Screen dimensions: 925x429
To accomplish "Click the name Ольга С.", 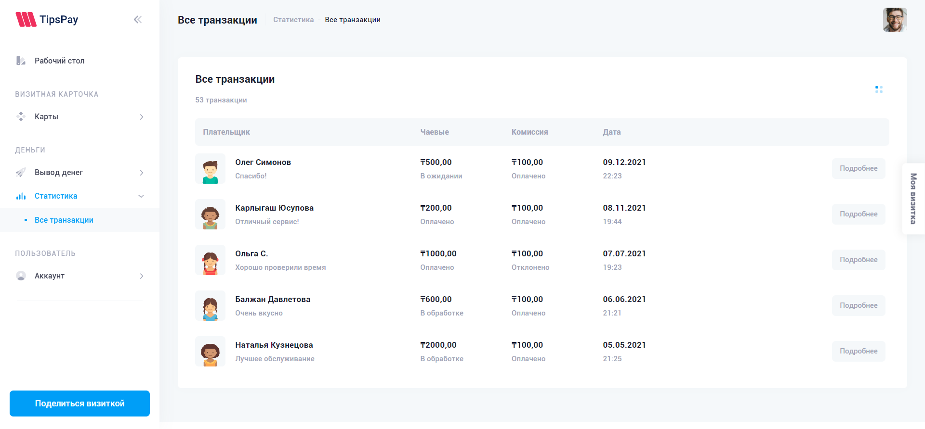I will pos(251,253).
